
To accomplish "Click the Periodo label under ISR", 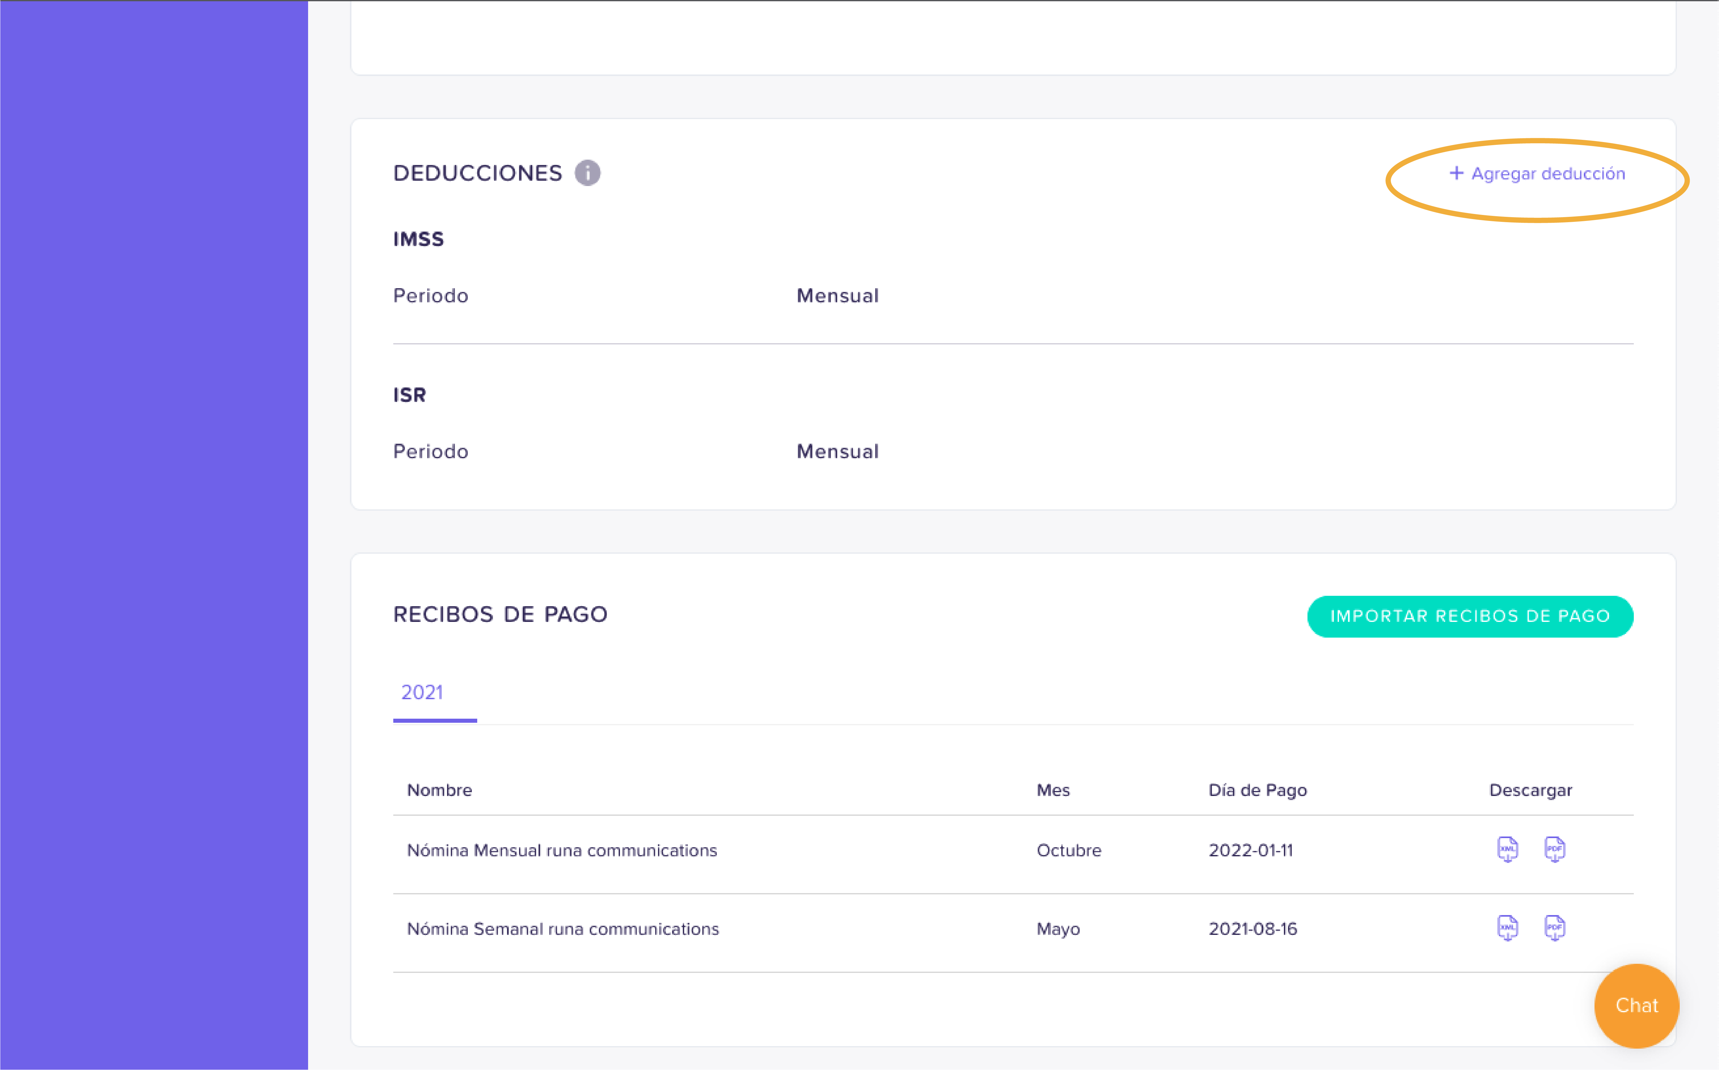I will pos(430,452).
